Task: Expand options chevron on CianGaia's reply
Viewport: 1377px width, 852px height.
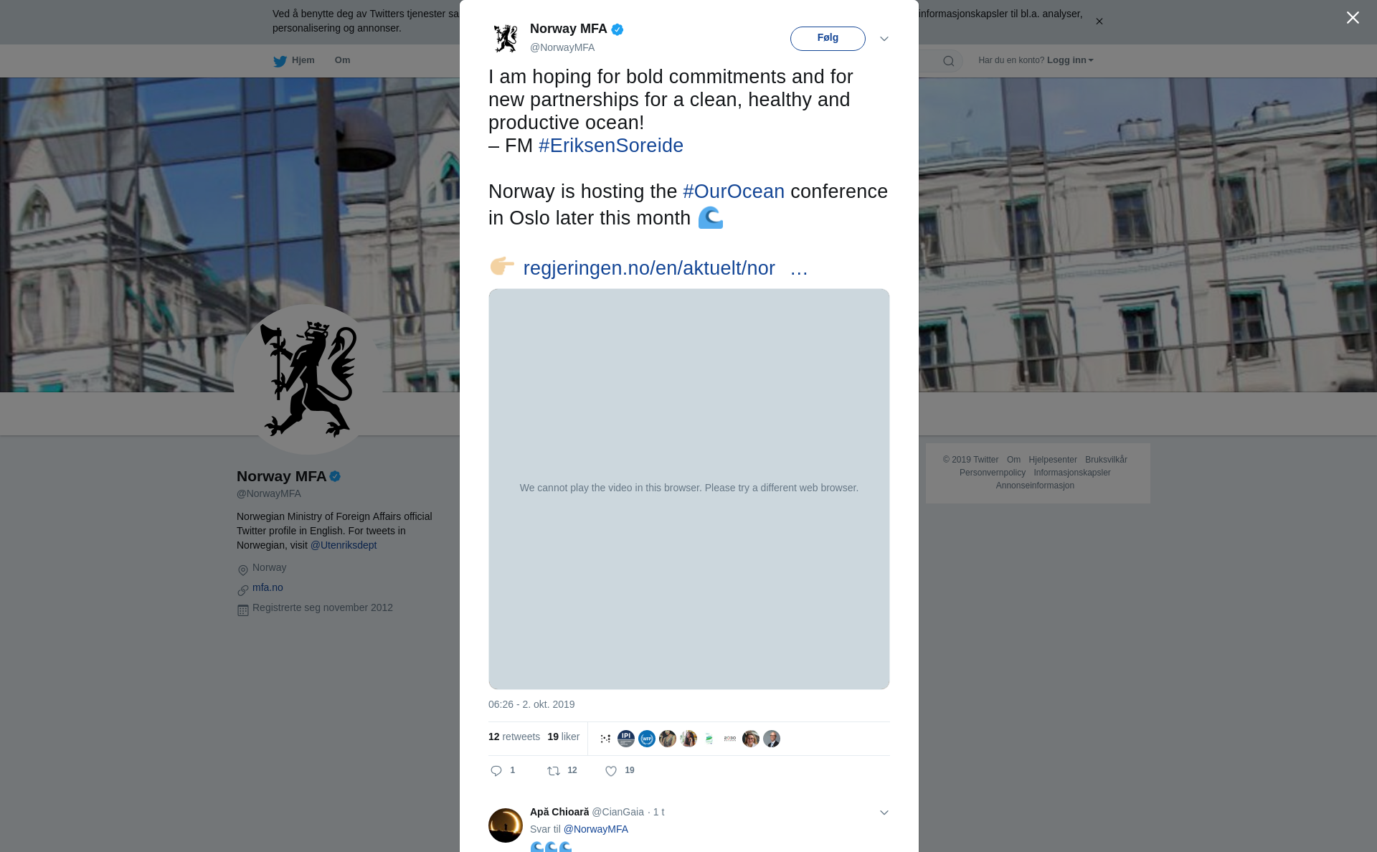Action: [x=884, y=813]
